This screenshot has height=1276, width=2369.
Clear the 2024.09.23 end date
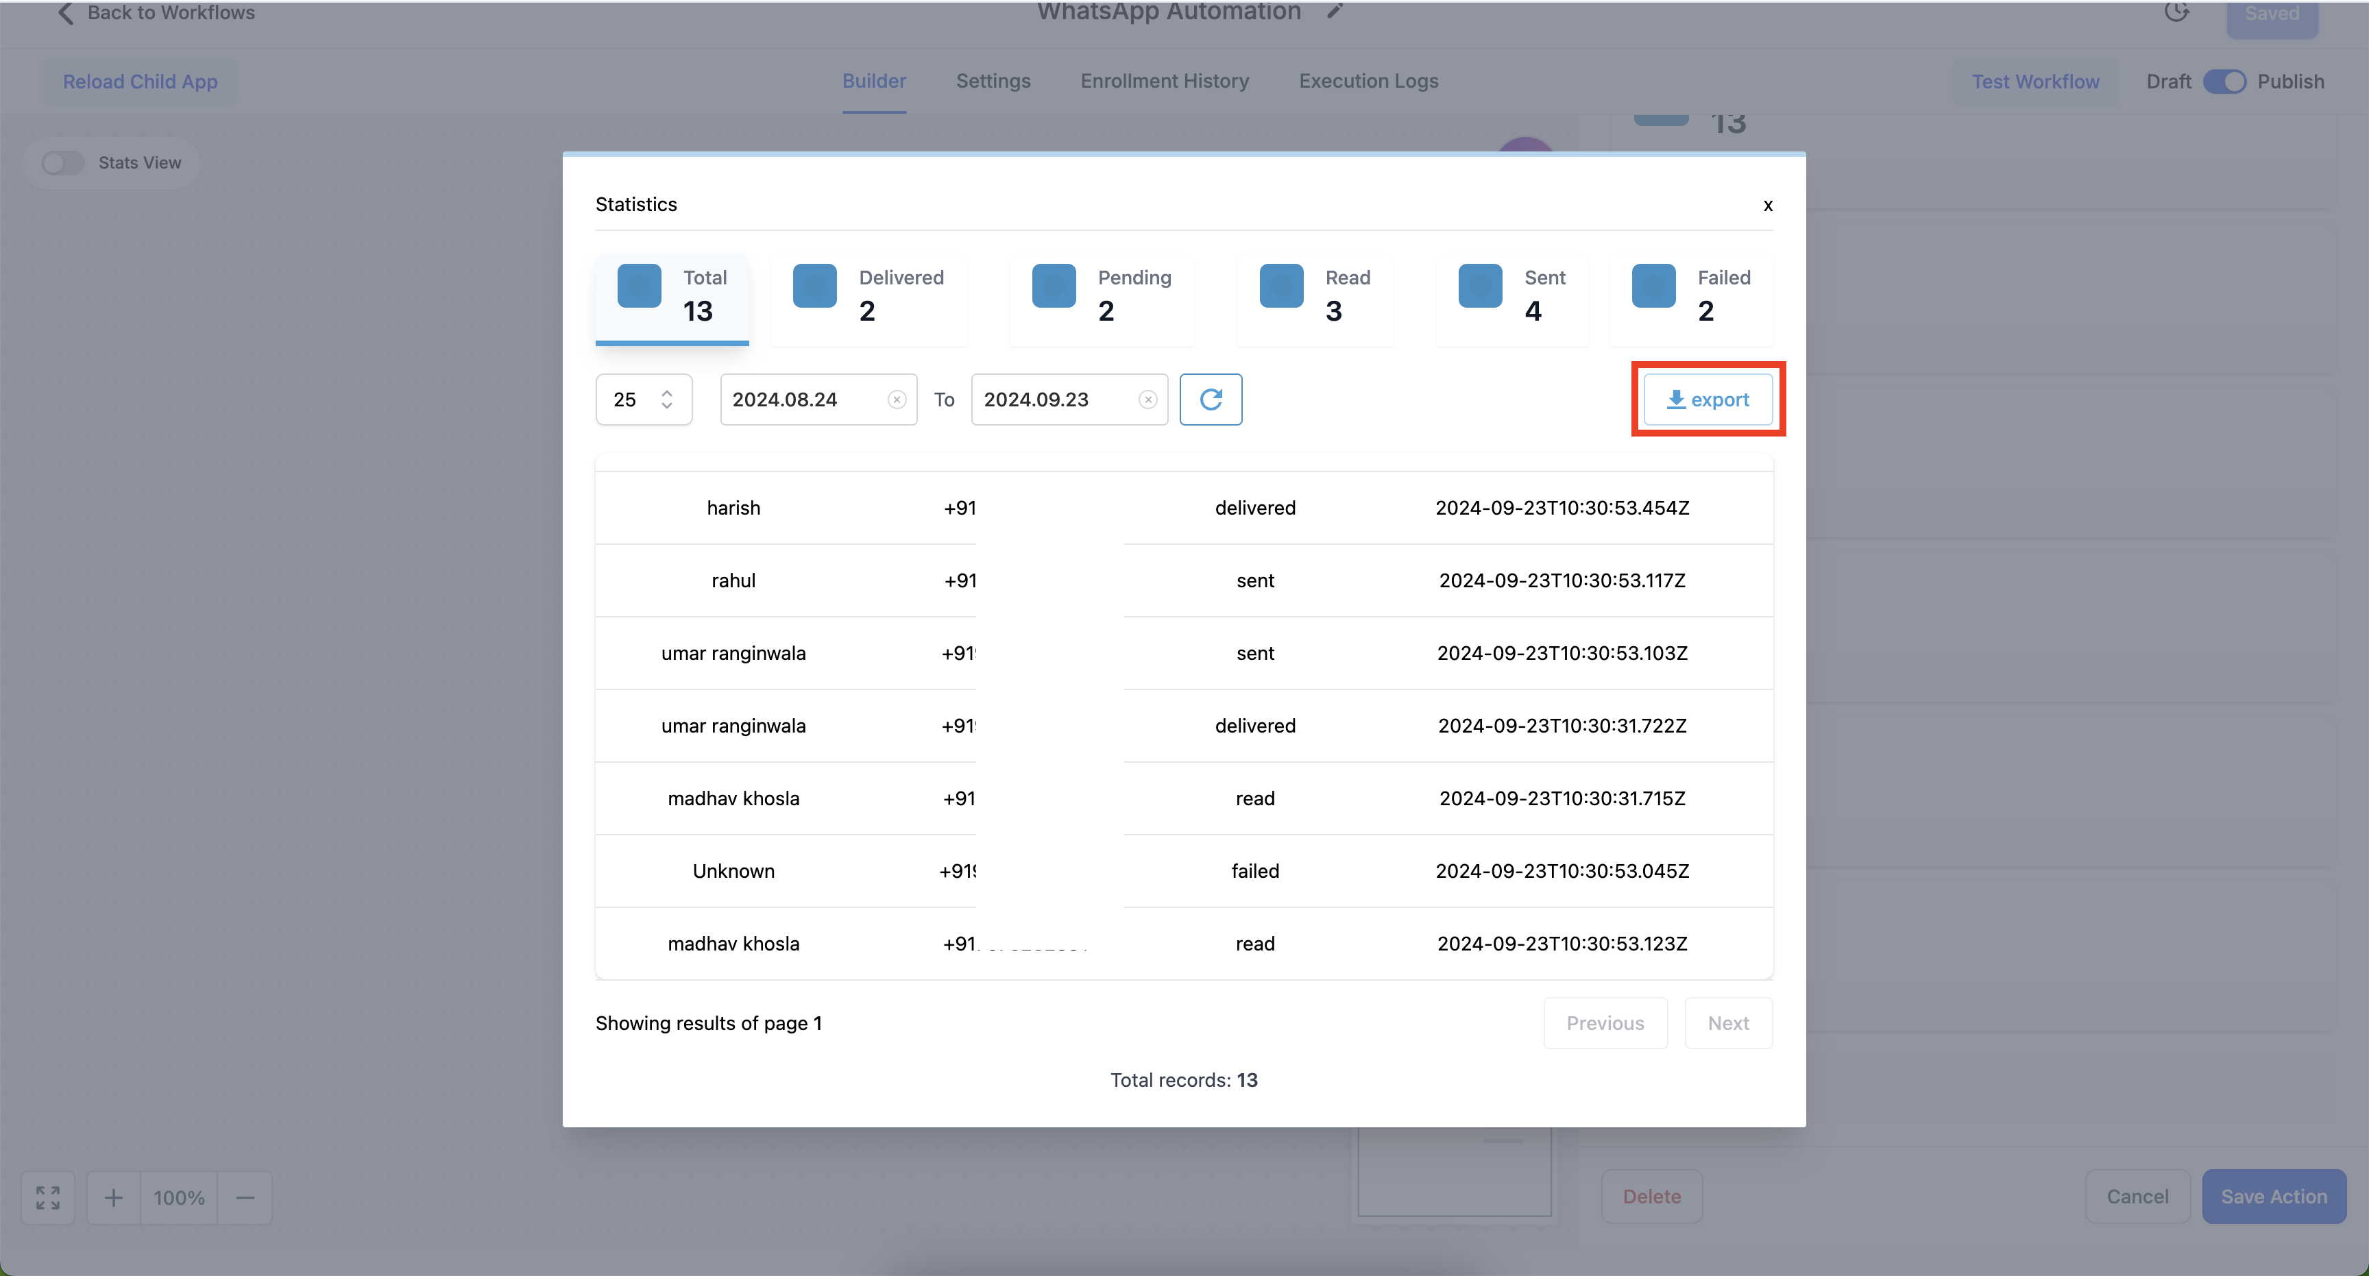[x=1147, y=400]
